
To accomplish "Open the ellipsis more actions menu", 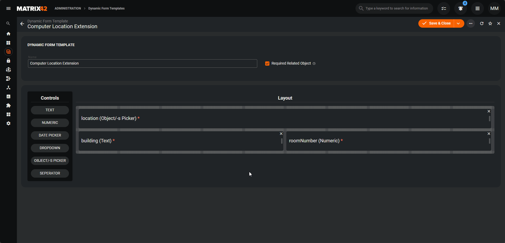I will (x=471, y=23).
